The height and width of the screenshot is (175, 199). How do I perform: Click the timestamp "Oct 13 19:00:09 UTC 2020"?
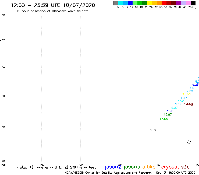point(176,173)
